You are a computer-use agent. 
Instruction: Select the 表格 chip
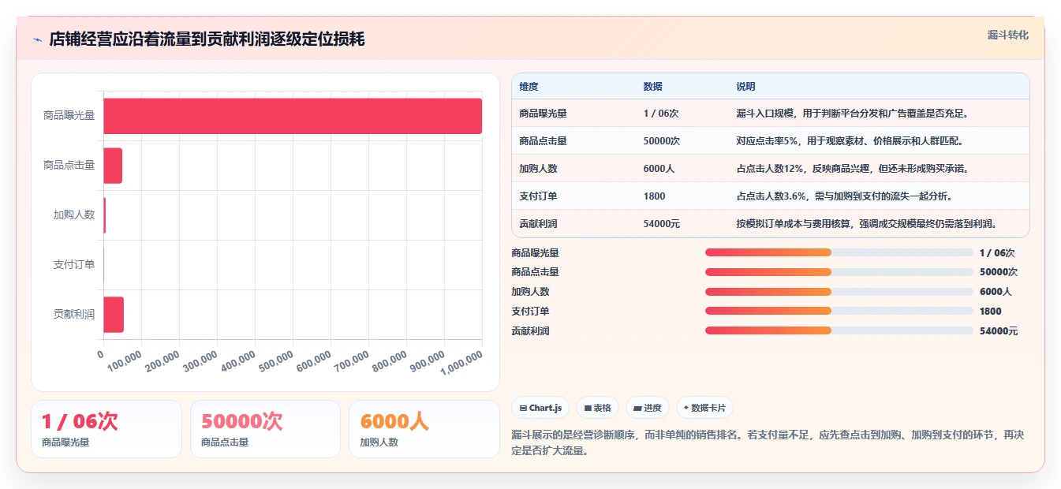pyautogui.click(x=598, y=408)
